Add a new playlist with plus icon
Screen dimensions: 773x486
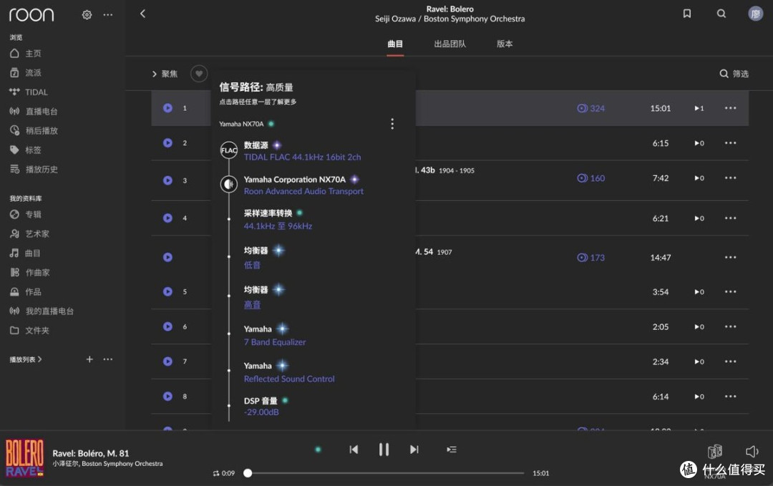(x=89, y=359)
